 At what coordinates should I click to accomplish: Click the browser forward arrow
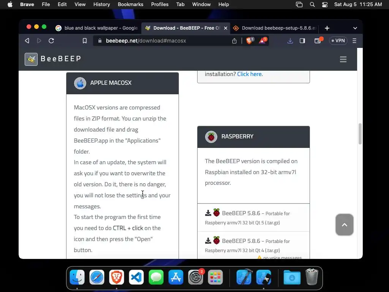[39, 41]
